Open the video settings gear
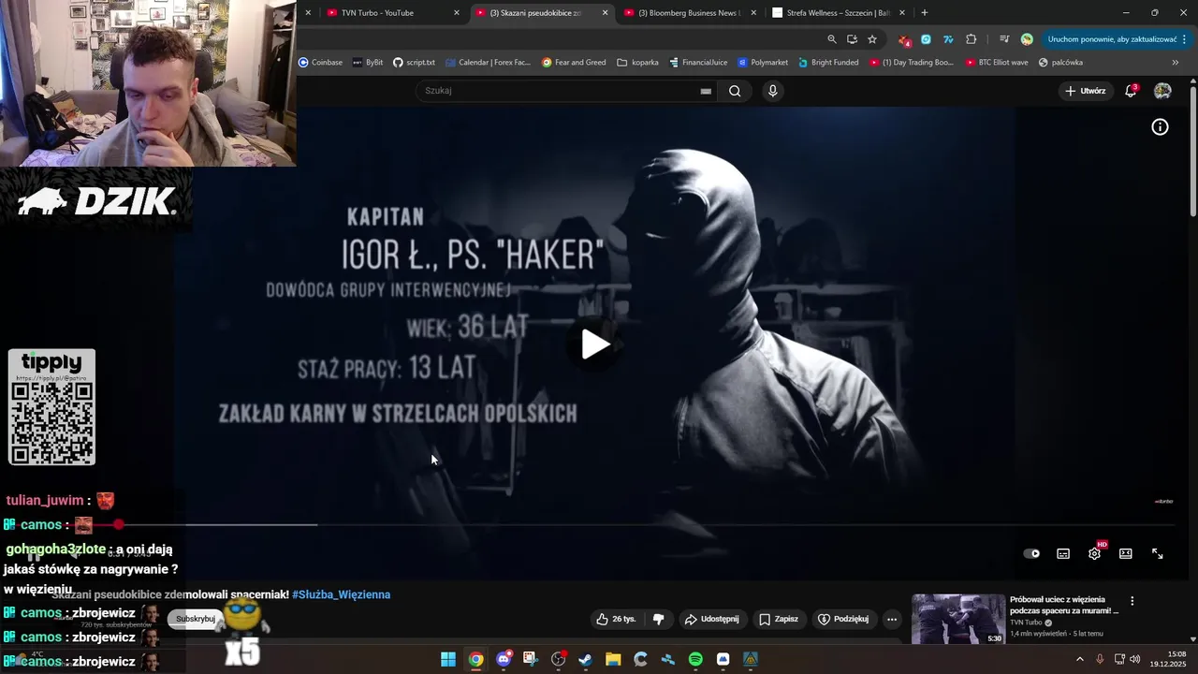Screen dimensions: 1198x674 tap(1094, 553)
